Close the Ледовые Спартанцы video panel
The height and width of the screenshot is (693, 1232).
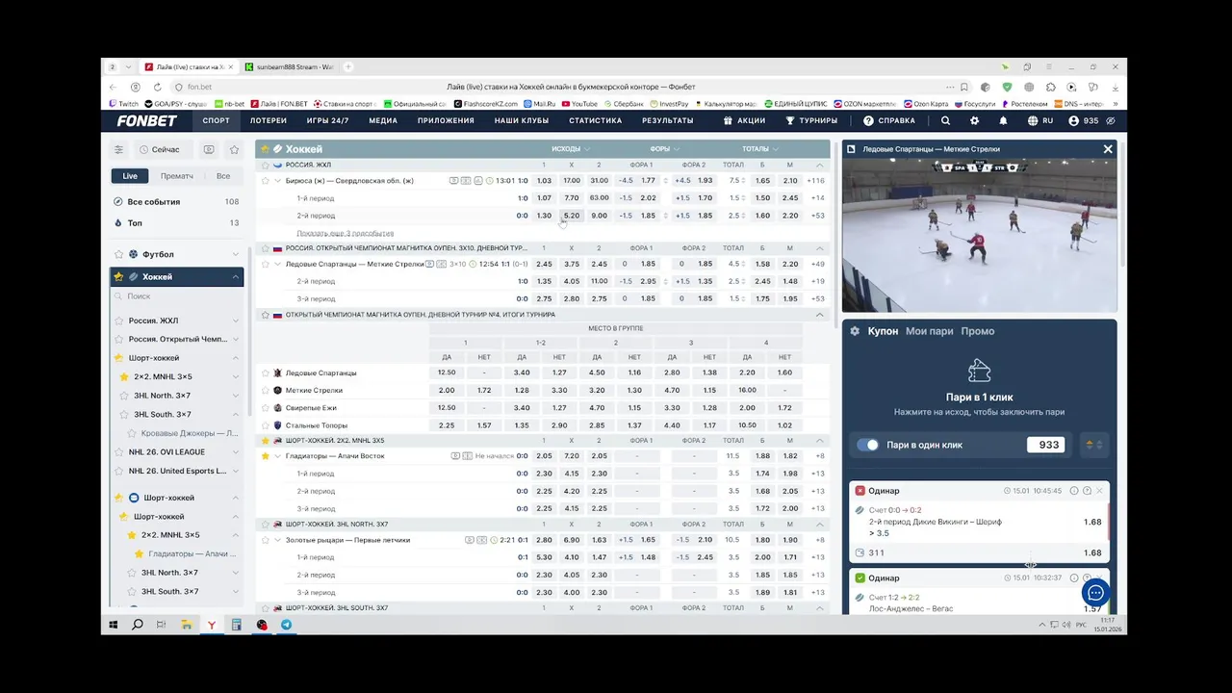[1108, 149]
